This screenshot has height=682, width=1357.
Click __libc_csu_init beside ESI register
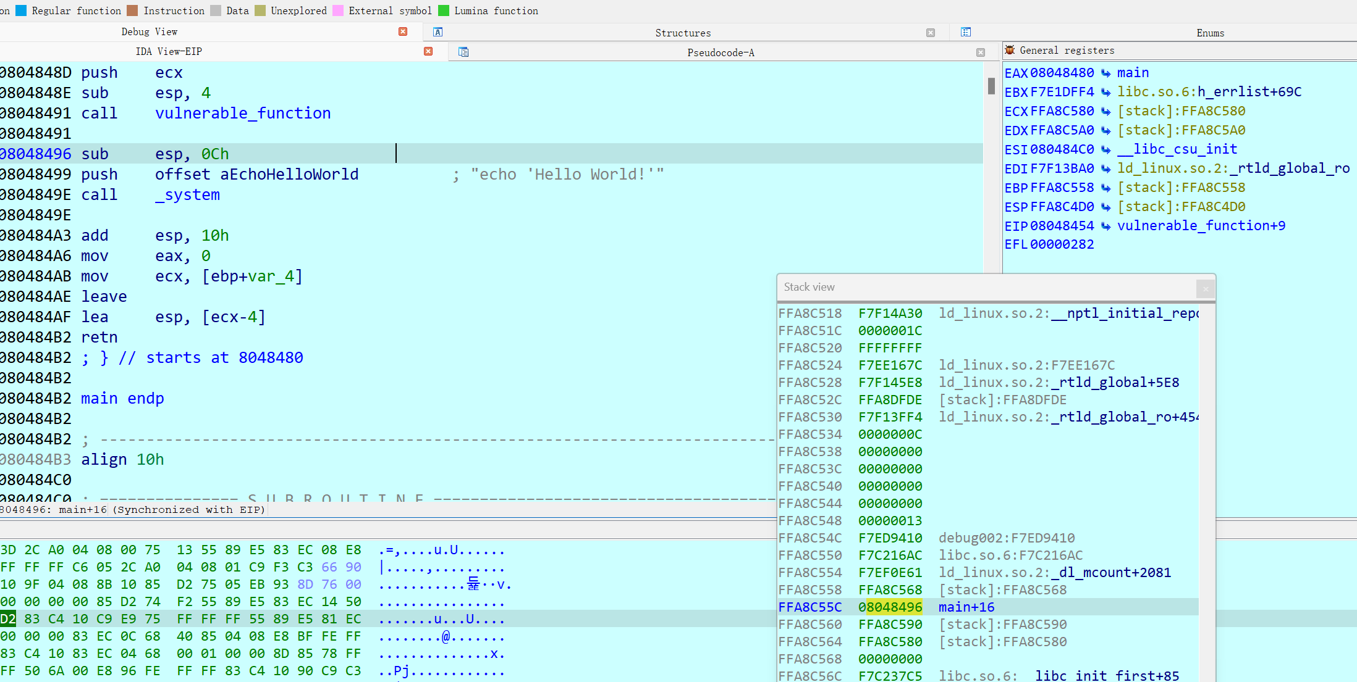click(x=1177, y=150)
